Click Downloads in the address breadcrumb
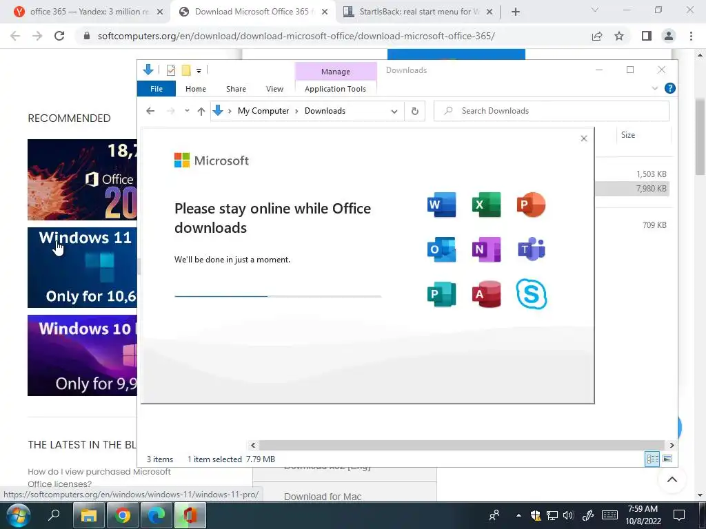 (x=325, y=111)
